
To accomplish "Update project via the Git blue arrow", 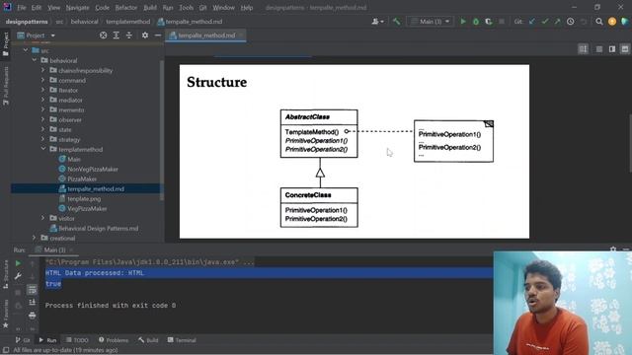I will coord(532,22).
